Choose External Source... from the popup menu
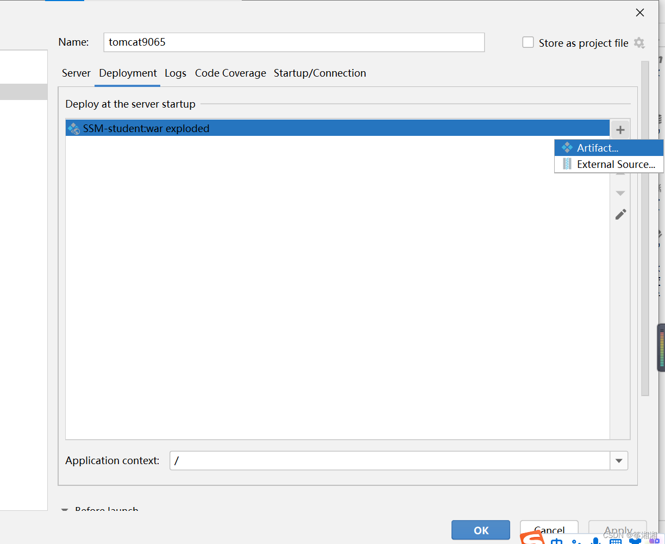This screenshot has height=544, width=665. point(608,164)
